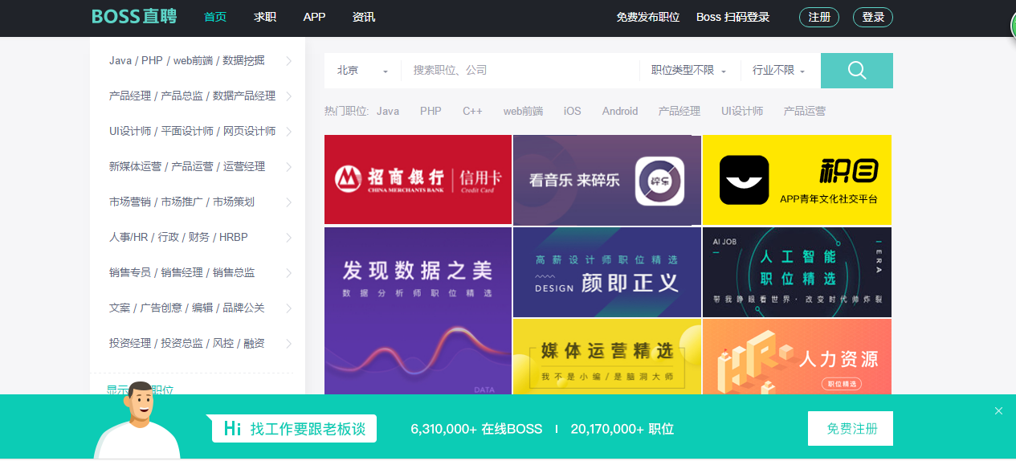Open the 媒体运营精选 banner
Viewport: 1016px width, 461px height.
[x=607, y=357]
